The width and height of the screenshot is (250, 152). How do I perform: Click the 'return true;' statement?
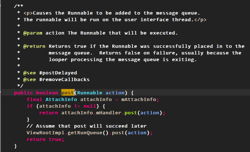pyautogui.click(x=45, y=139)
